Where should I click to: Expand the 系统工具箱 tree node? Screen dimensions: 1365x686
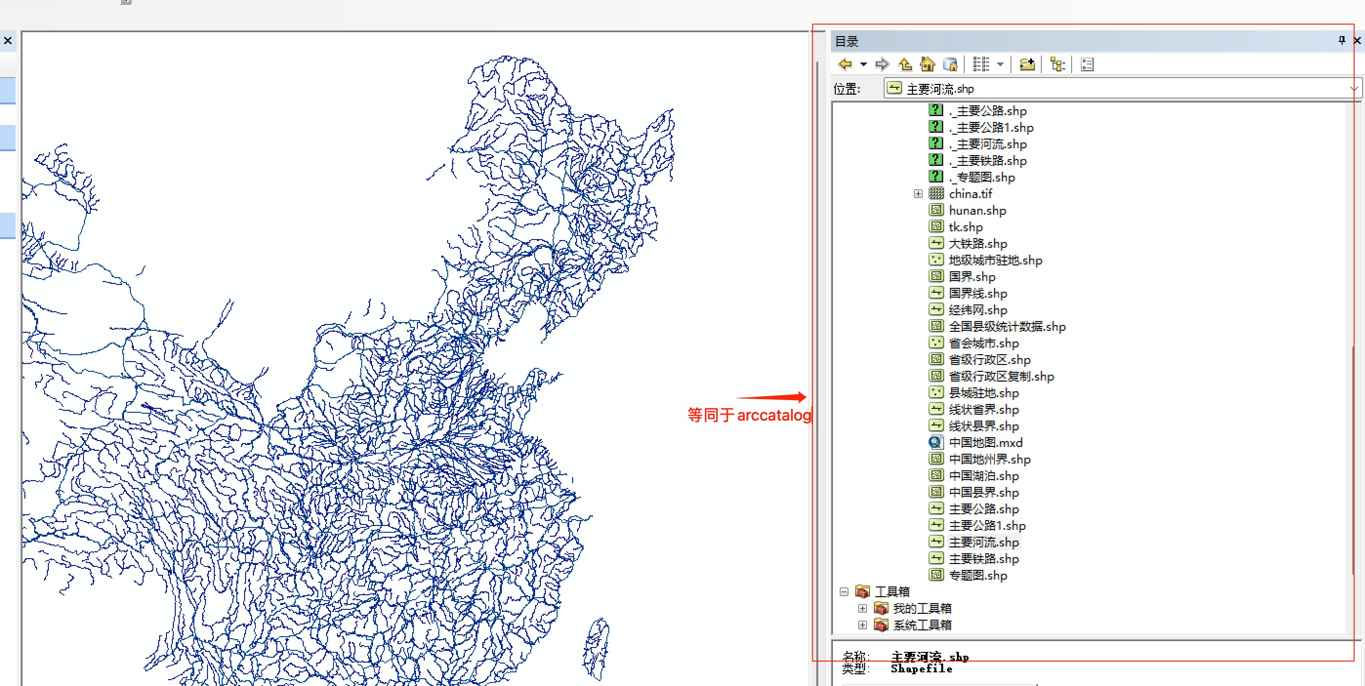pyautogui.click(x=862, y=625)
